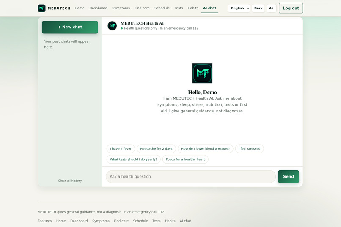This screenshot has width=341, height=227.
Task: Open Find care in top navigation
Action: (142, 8)
